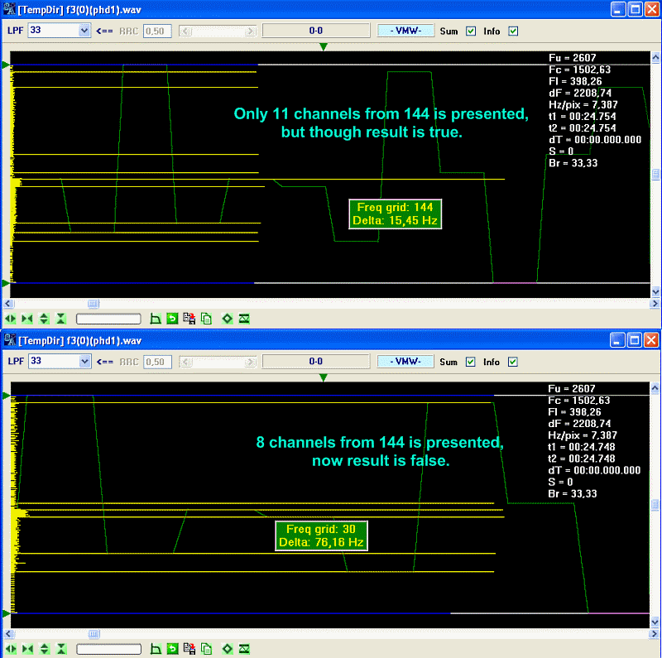
Task: Toggle Sum checkbox in top window
Action: pyautogui.click(x=471, y=31)
